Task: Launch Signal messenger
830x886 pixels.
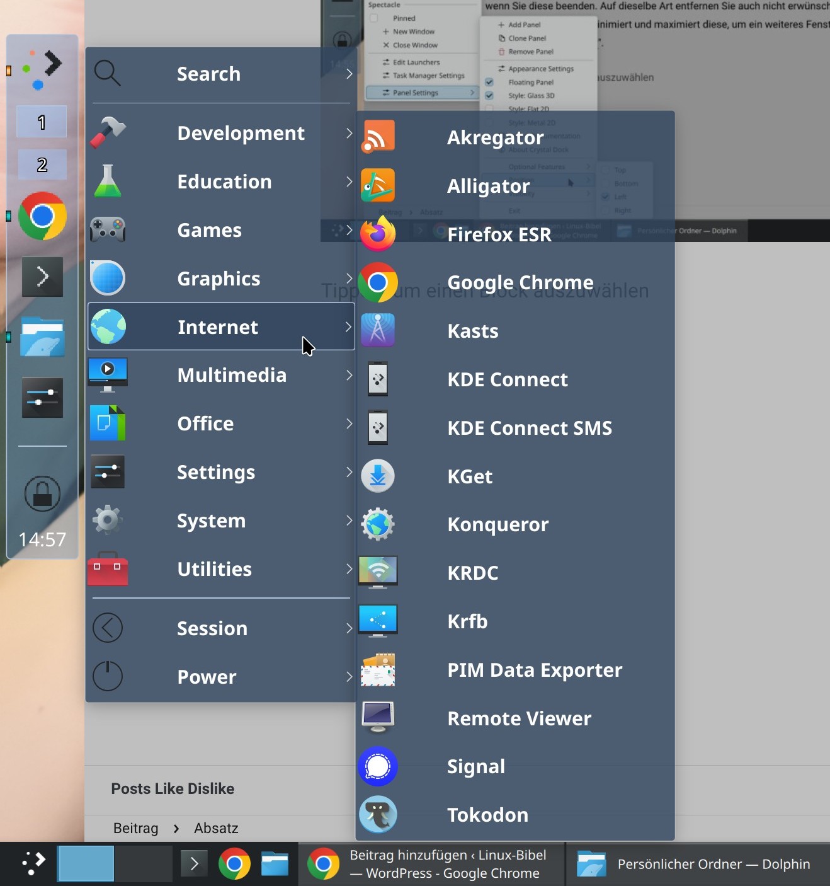Action: tap(515, 766)
